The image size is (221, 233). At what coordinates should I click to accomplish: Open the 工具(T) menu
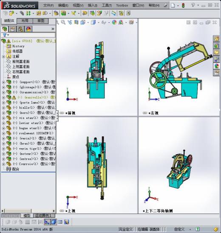(x=107, y=6)
